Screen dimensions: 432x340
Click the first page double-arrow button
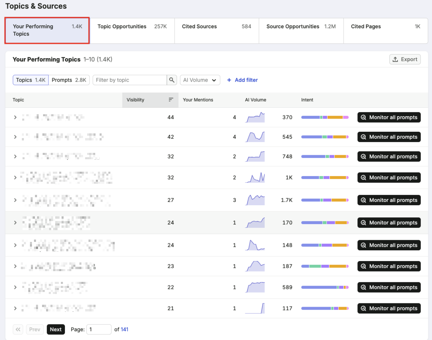[x=18, y=330]
